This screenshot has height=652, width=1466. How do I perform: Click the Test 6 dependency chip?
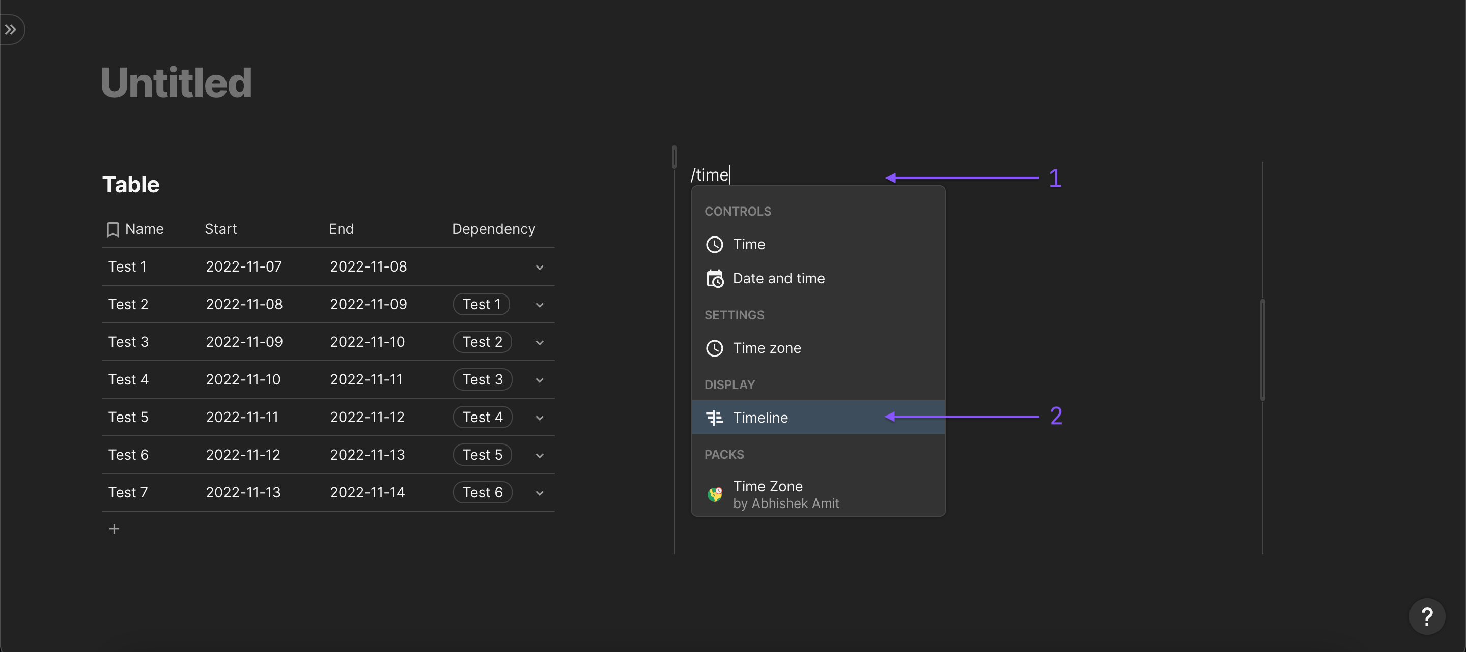click(482, 492)
